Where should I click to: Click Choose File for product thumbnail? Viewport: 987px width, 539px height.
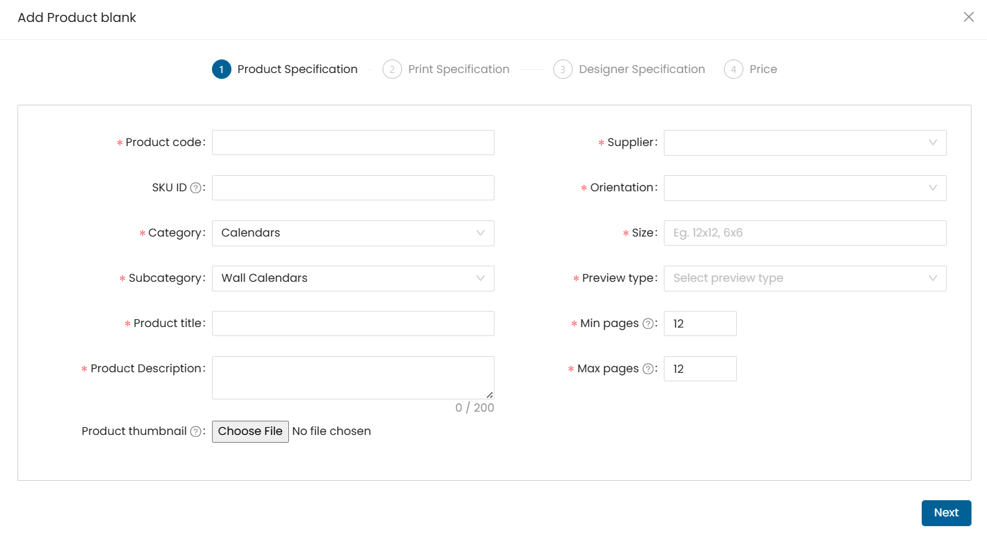(x=250, y=432)
